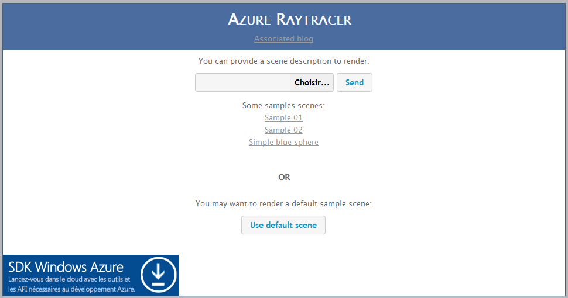This screenshot has width=568, height=298.
Task: Click the OR separator text
Action: click(284, 177)
